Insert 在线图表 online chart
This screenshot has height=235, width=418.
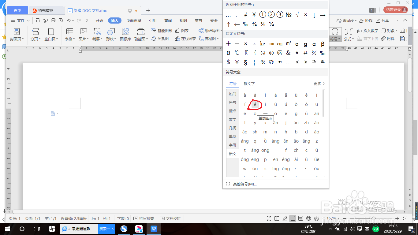point(185,39)
